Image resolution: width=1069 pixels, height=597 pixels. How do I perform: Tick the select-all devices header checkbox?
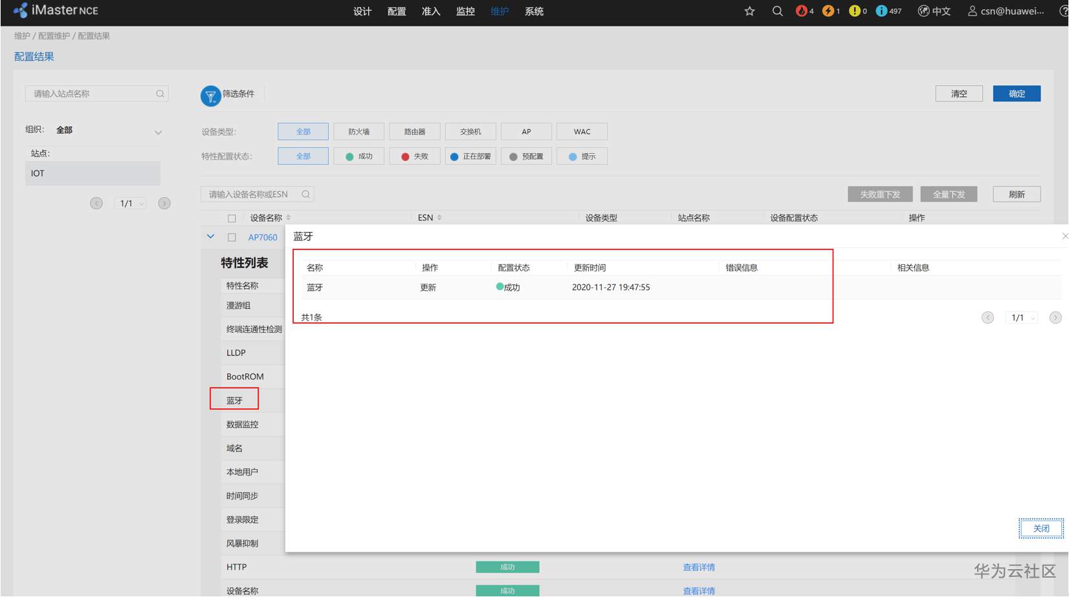[232, 218]
